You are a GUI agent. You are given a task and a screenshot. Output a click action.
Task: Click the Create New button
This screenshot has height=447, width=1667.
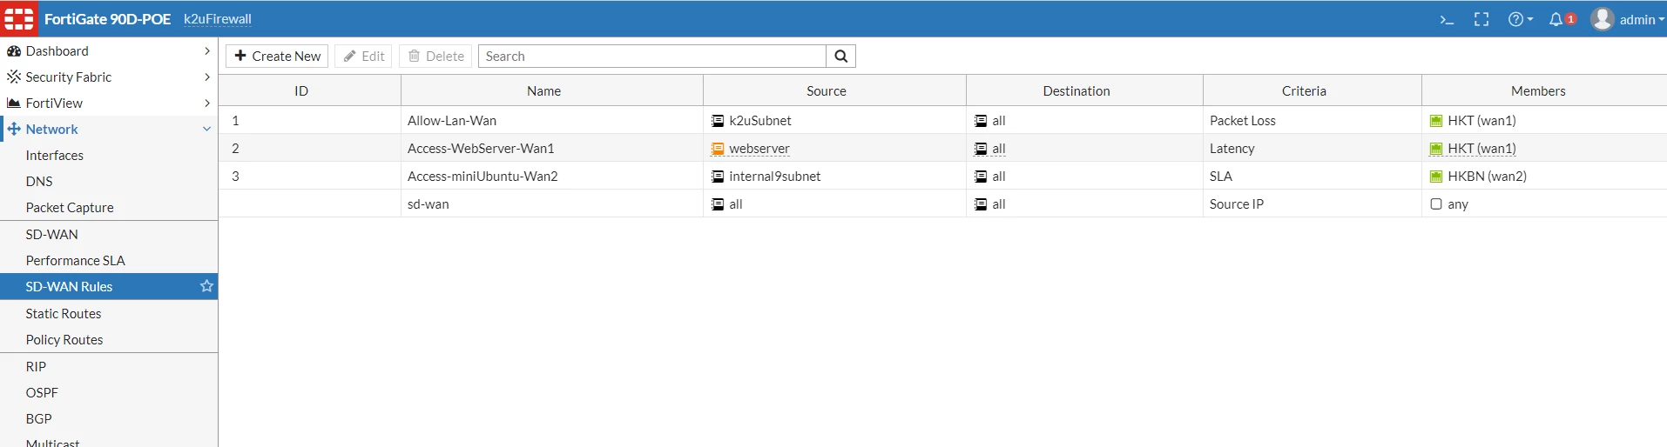(x=277, y=56)
